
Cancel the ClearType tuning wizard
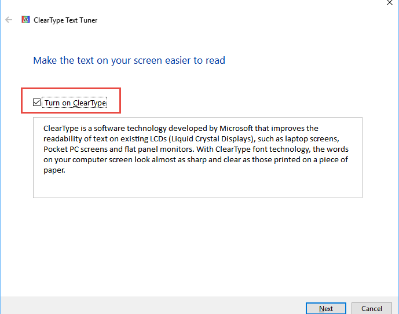tap(372, 308)
